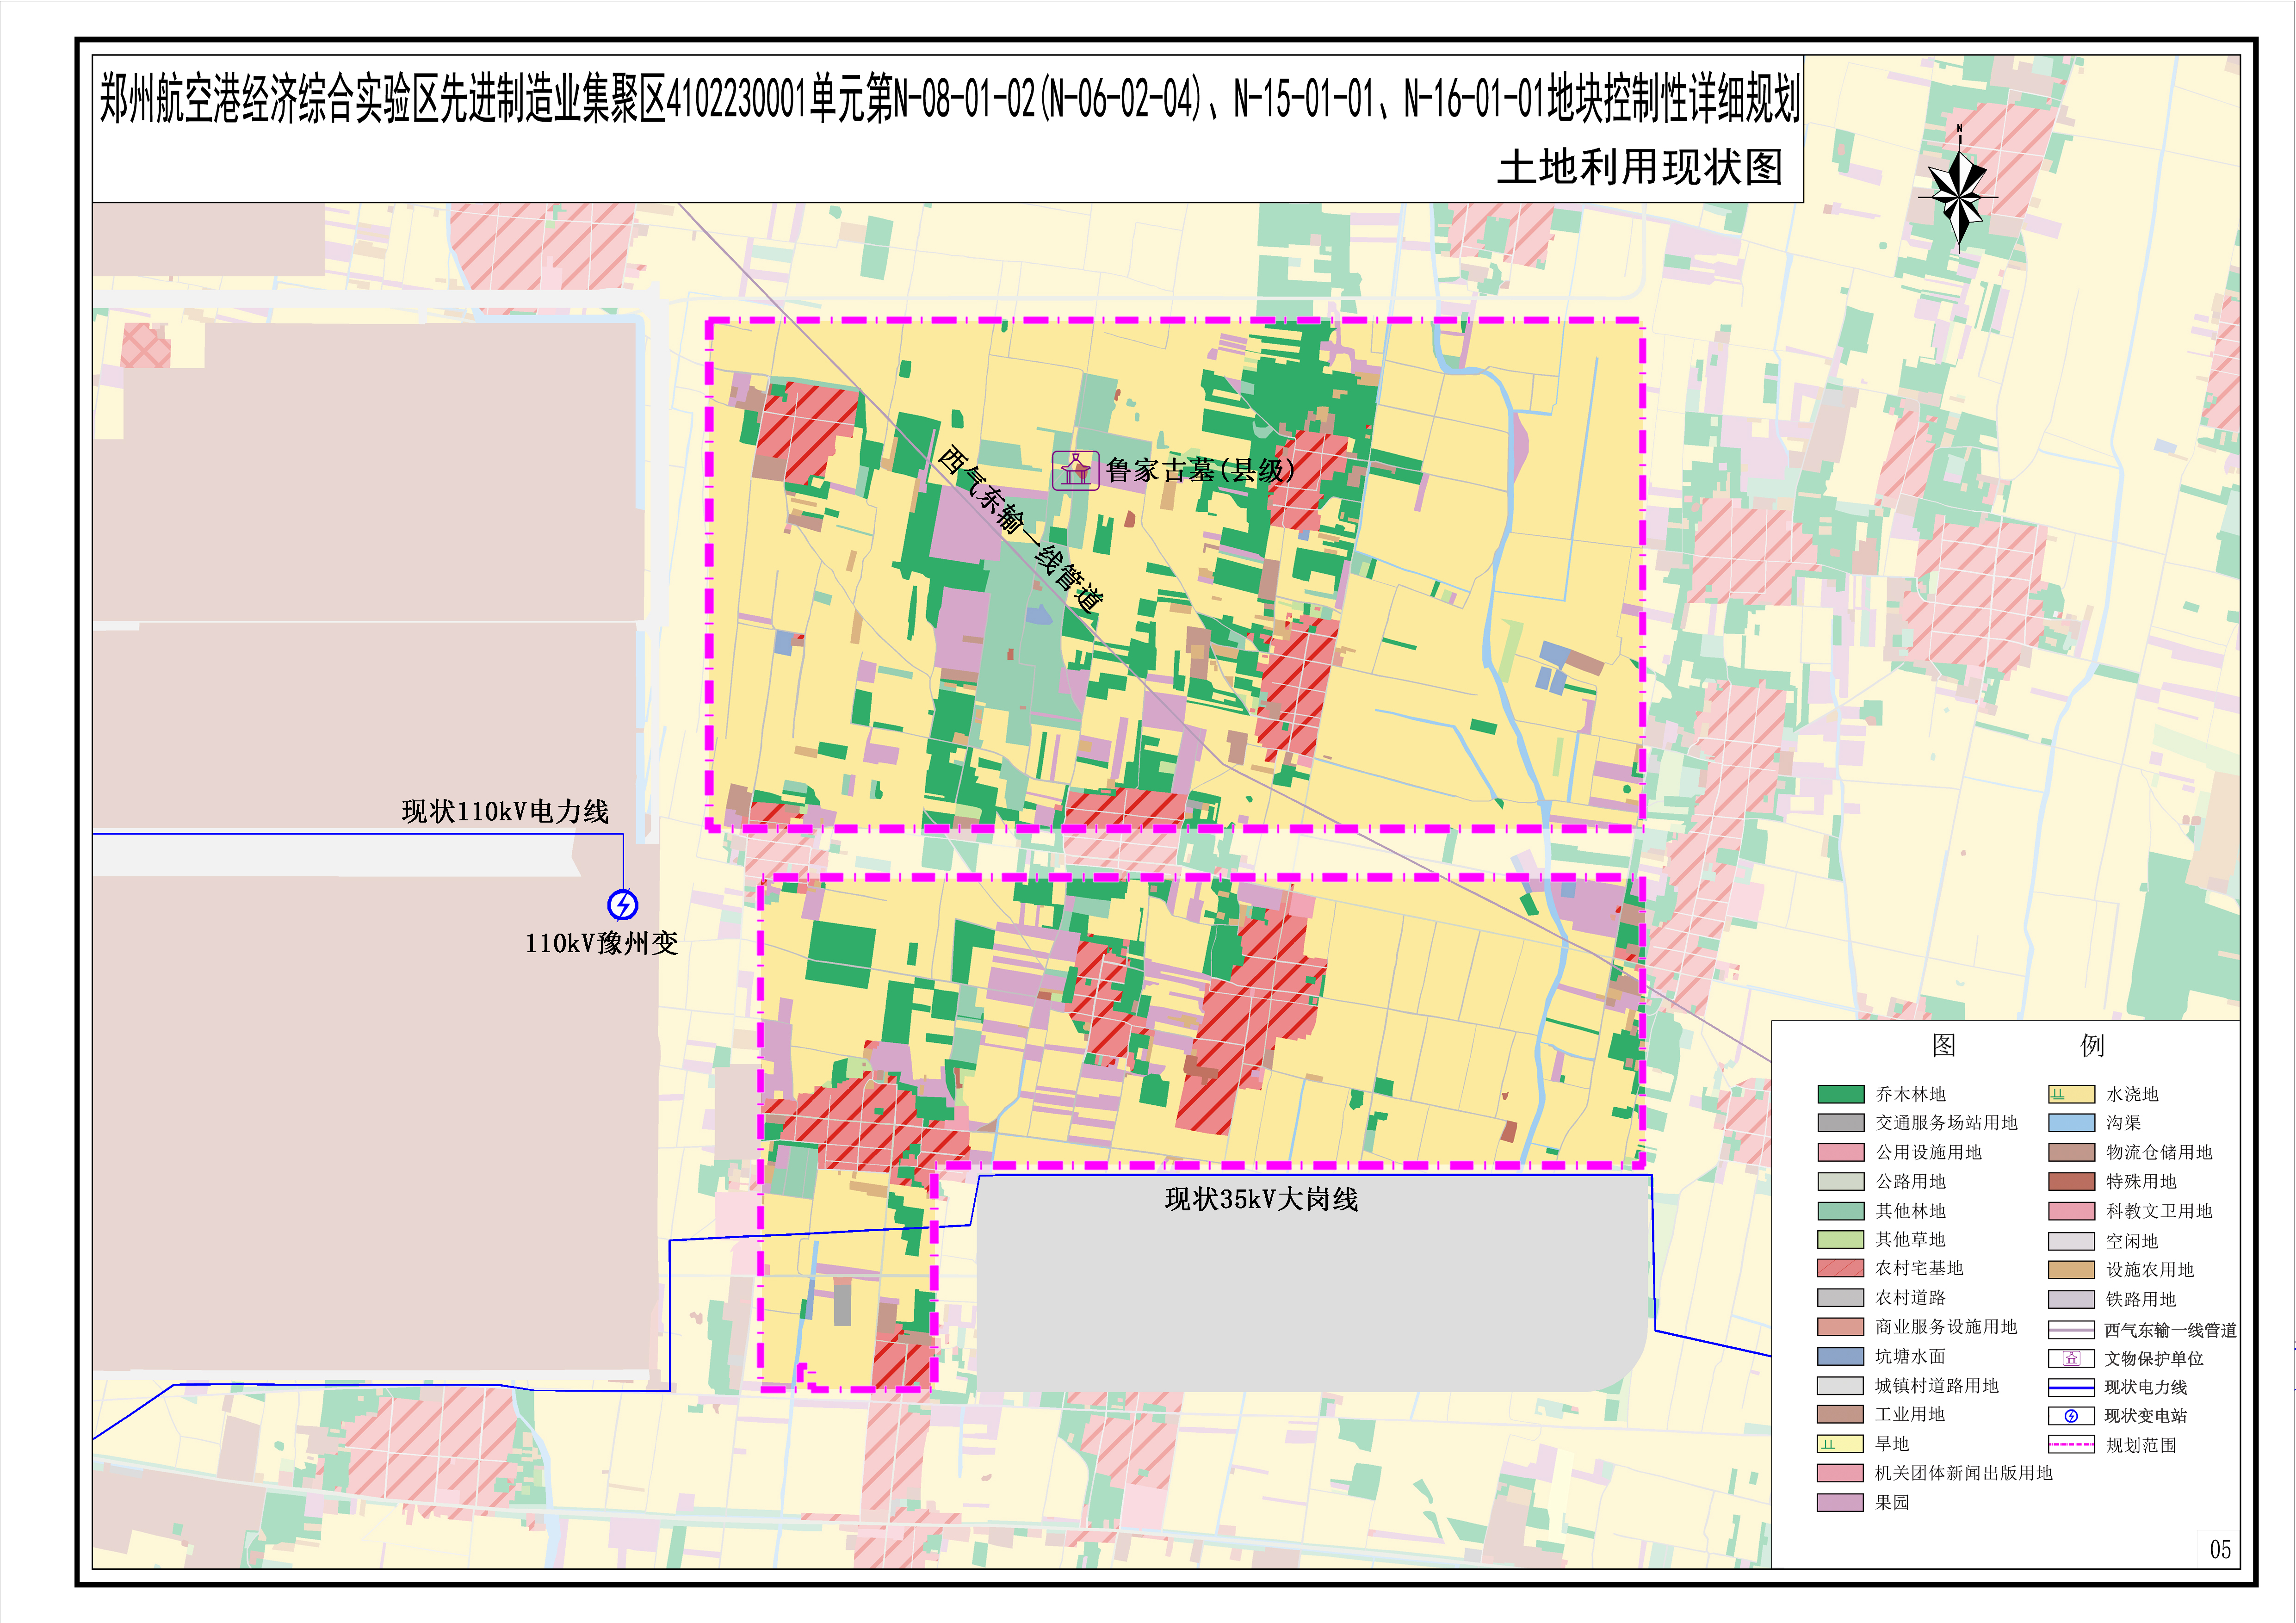The height and width of the screenshot is (1623, 2296).
Task: Select the 农村宅基地 red hatched swatch
Action: [1840, 1268]
